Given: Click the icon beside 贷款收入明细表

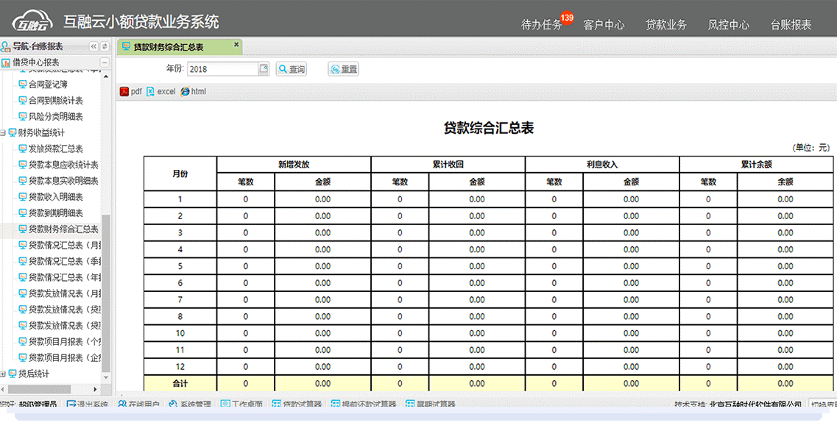Looking at the screenshot, I should pyautogui.click(x=22, y=196).
